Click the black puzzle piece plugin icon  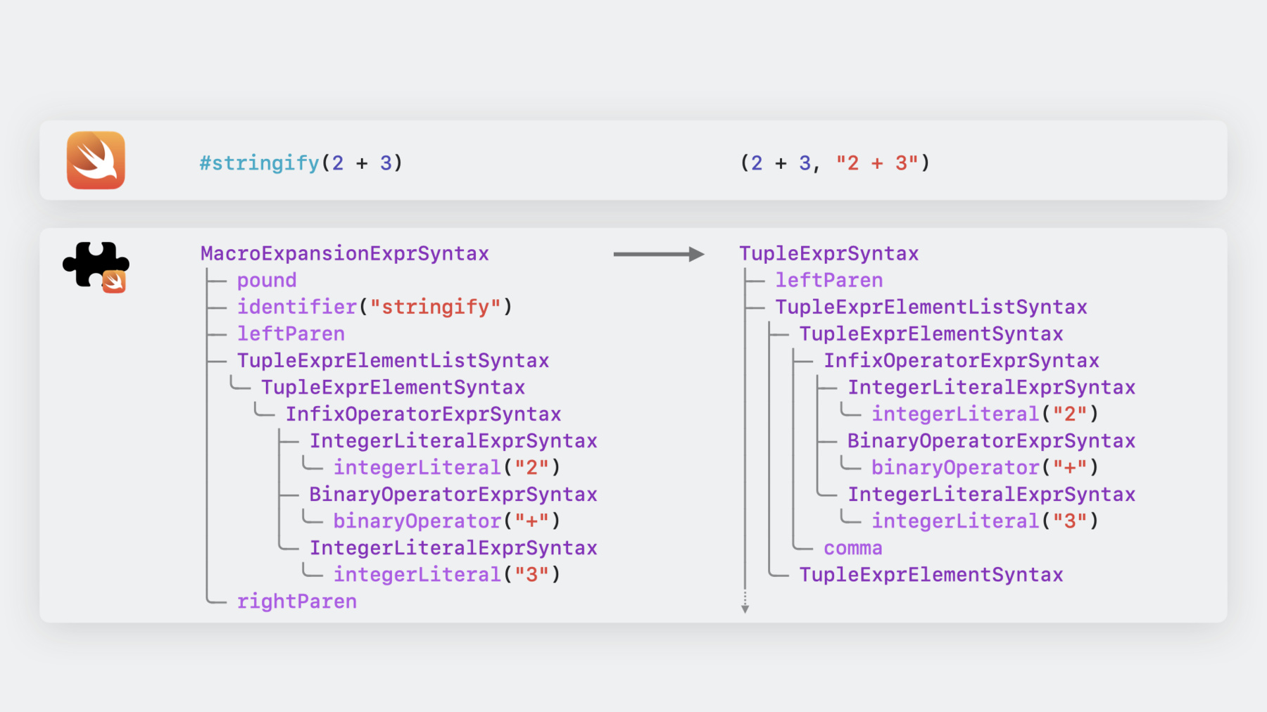96,267
